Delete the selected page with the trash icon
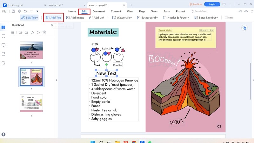The height and width of the screenshot is (143, 254). pyautogui.click(x=44, y=32)
